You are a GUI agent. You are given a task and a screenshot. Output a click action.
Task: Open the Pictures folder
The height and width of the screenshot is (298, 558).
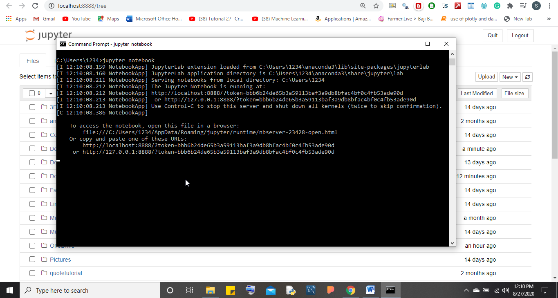click(x=60, y=260)
